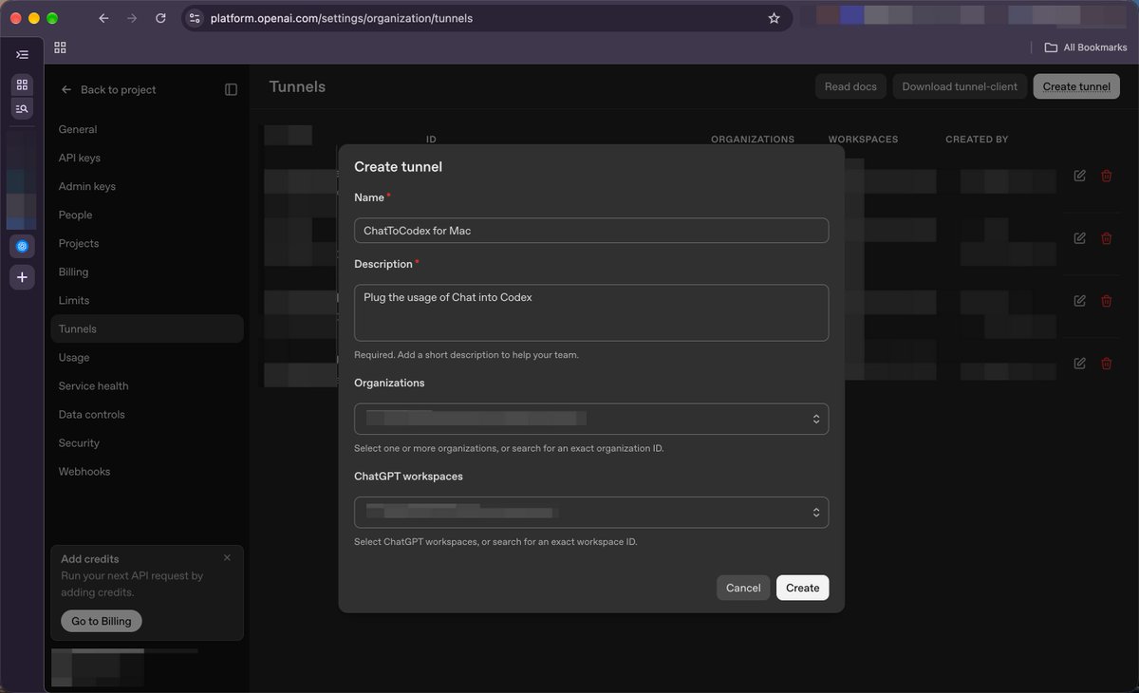The image size is (1139, 693).
Task: View site information icon in address bar
Action: pyautogui.click(x=195, y=18)
